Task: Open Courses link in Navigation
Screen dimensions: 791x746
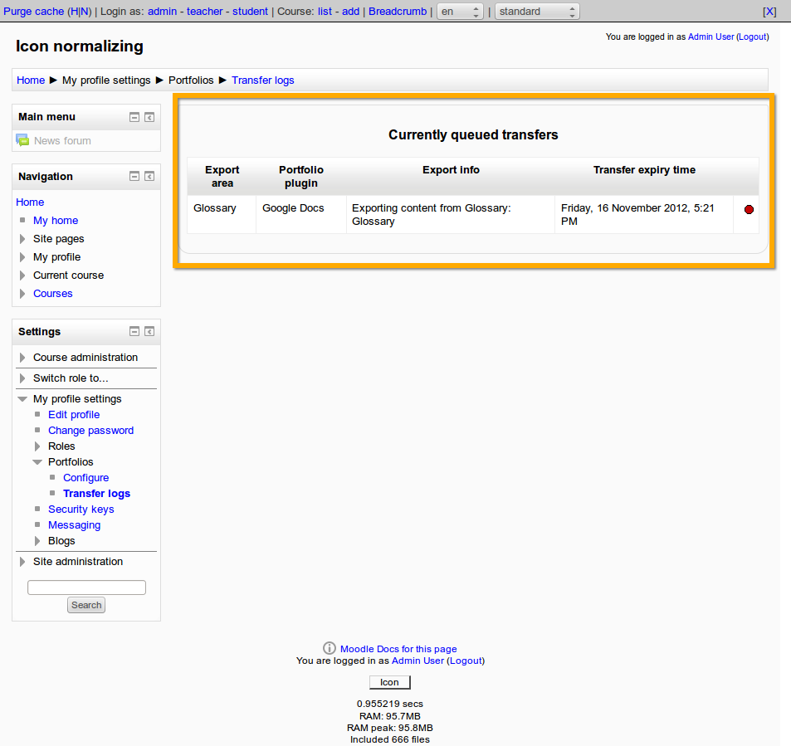Action: 53,294
